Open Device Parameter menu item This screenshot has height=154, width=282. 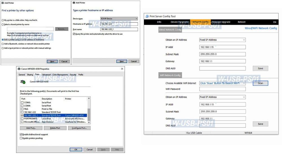coord(180,22)
